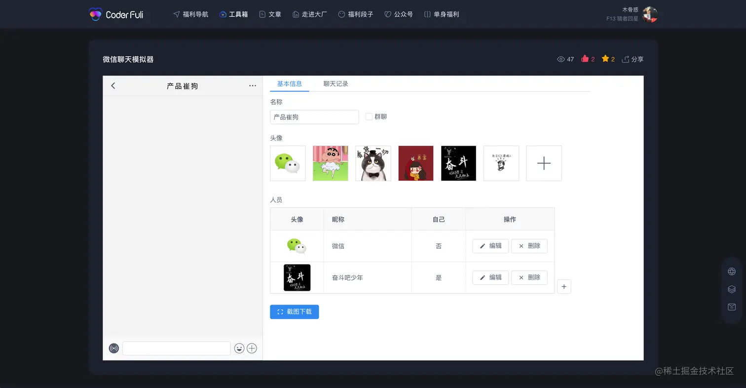Click the star favorite icon
This screenshot has width=746, height=388.
point(605,59)
